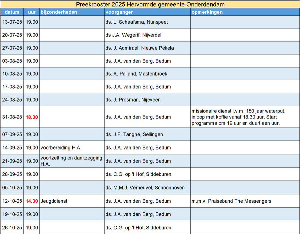Select the voorganger cell in the 19-10-25 row

pos(148,214)
